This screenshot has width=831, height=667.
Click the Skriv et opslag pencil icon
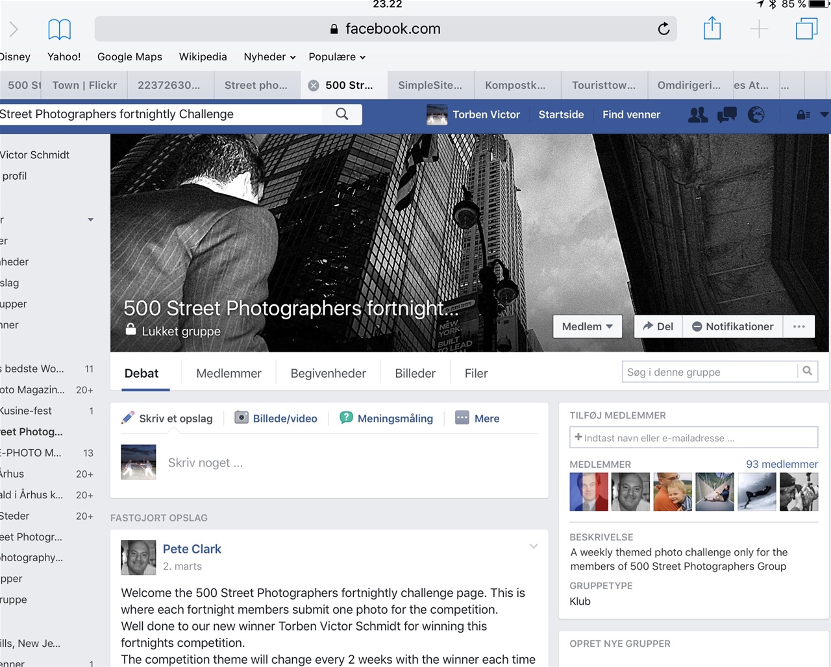click(x=128, y=418)
